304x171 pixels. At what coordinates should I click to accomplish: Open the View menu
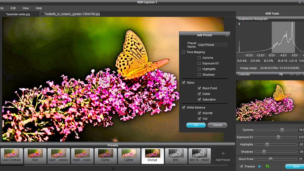coord(26,8)
